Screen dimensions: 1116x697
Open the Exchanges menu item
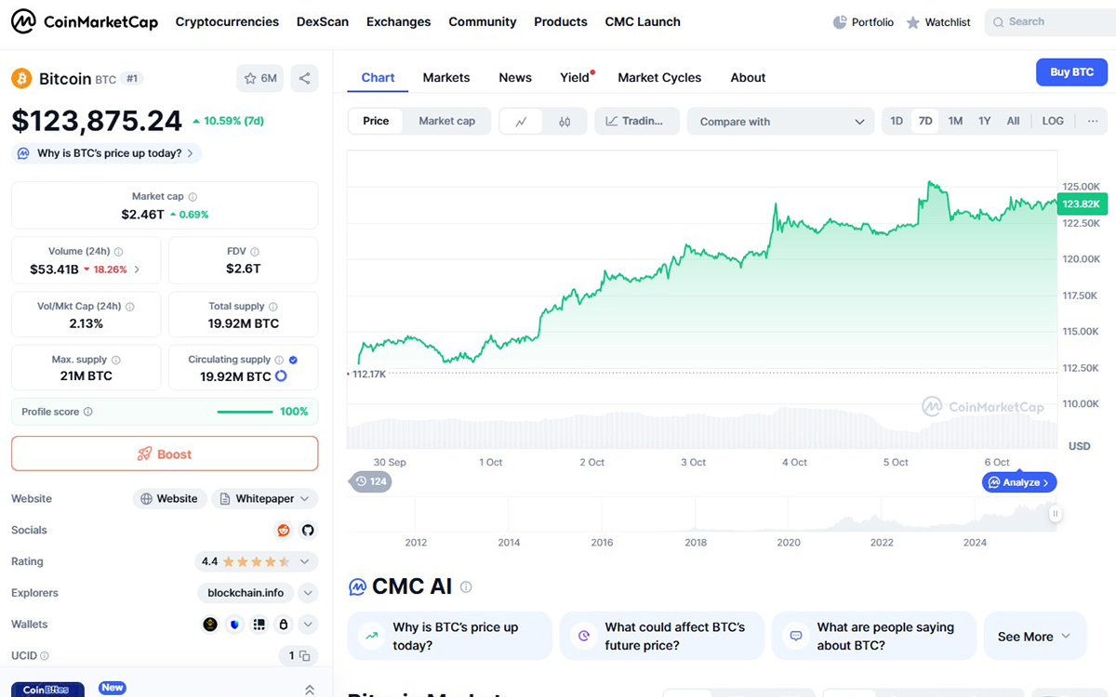point(398,21)
